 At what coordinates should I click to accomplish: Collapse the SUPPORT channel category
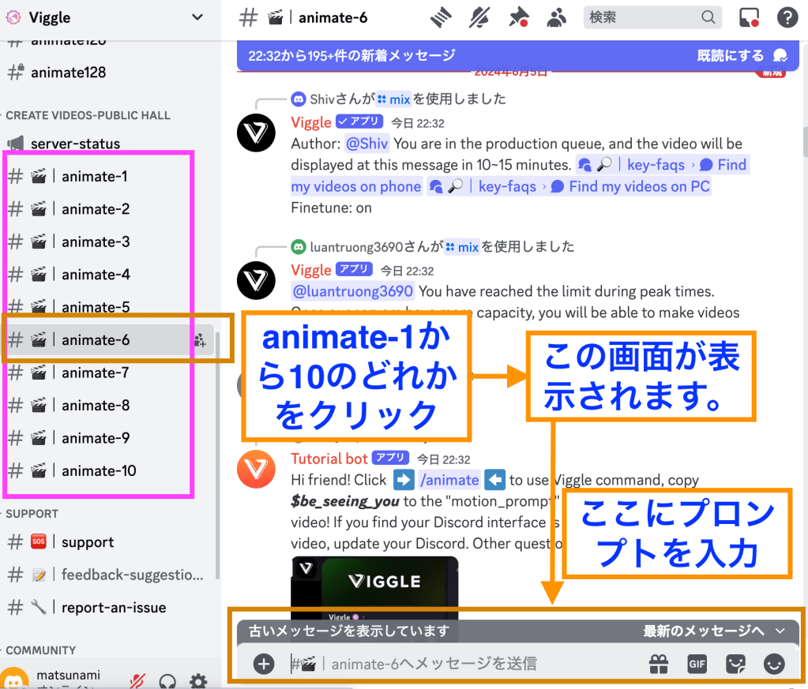pyautogui.click(x=32, y=514)
